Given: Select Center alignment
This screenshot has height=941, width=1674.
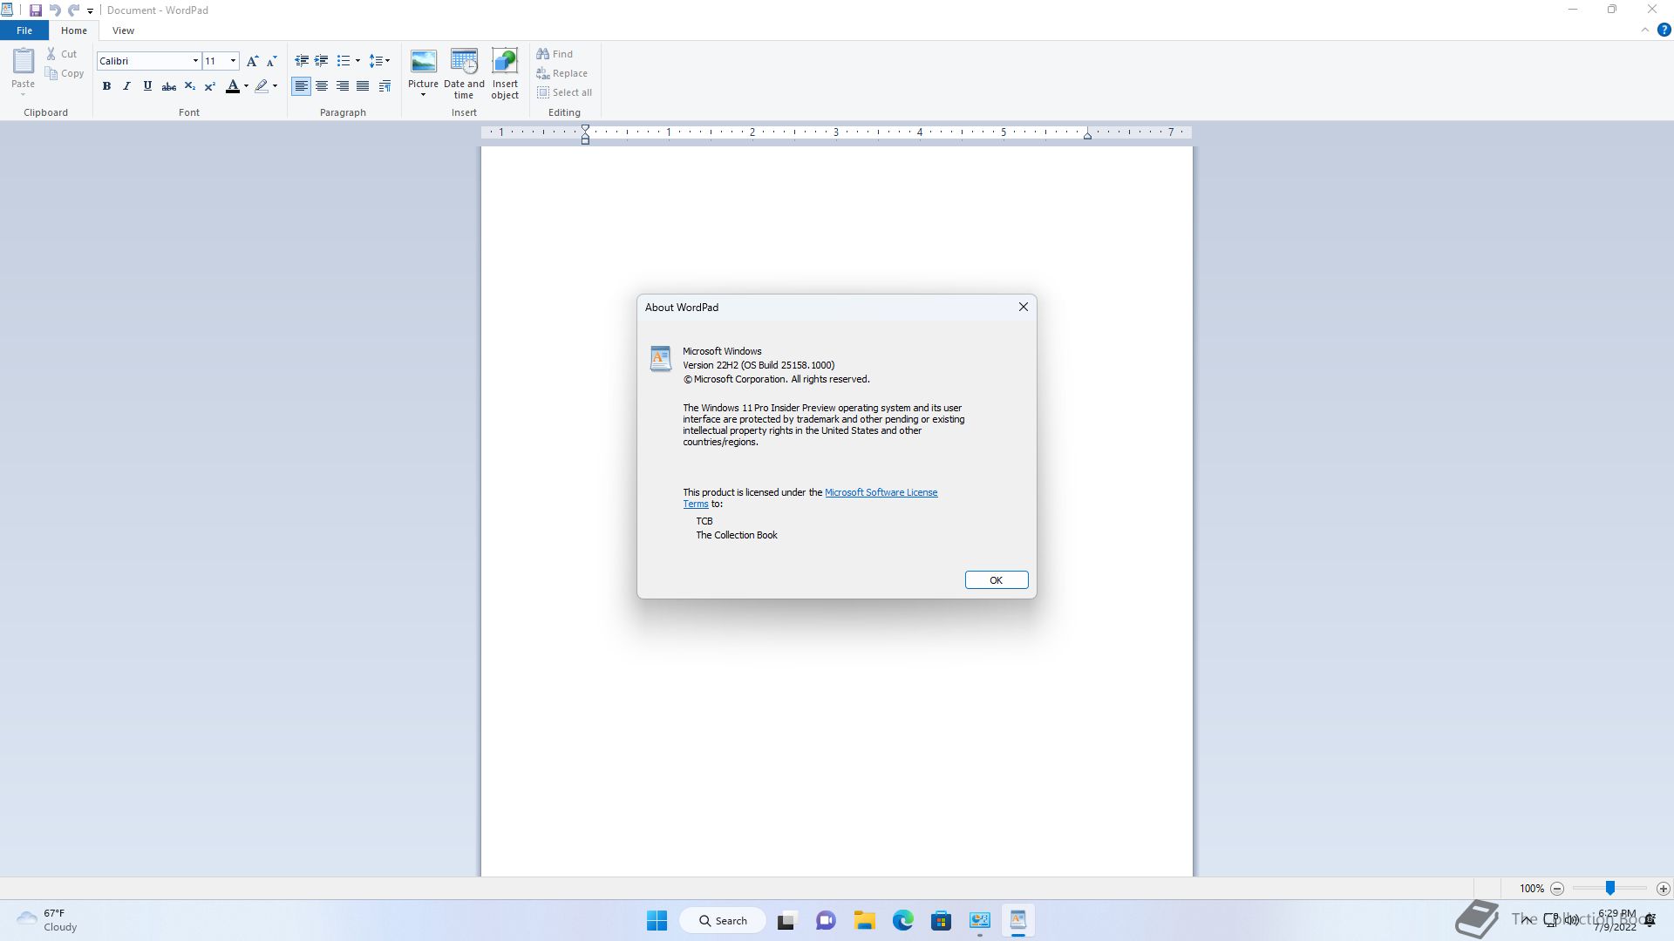Looking at the screenshot, I should pyautogui.click(x=322, y=86).
